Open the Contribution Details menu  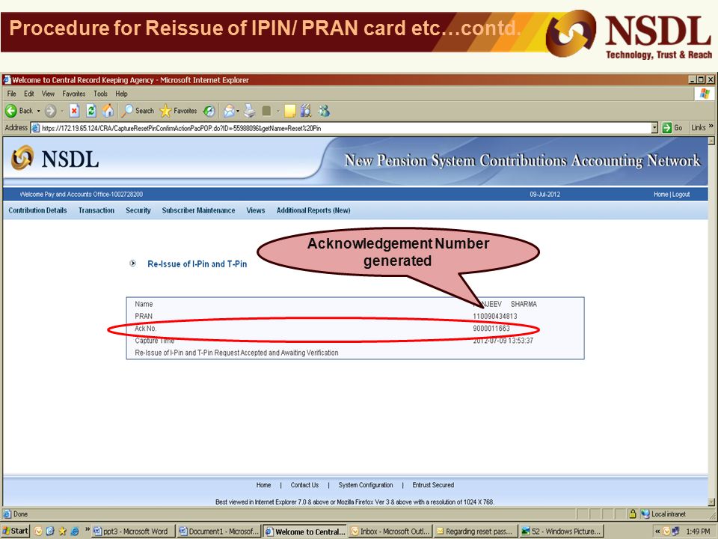37,210
